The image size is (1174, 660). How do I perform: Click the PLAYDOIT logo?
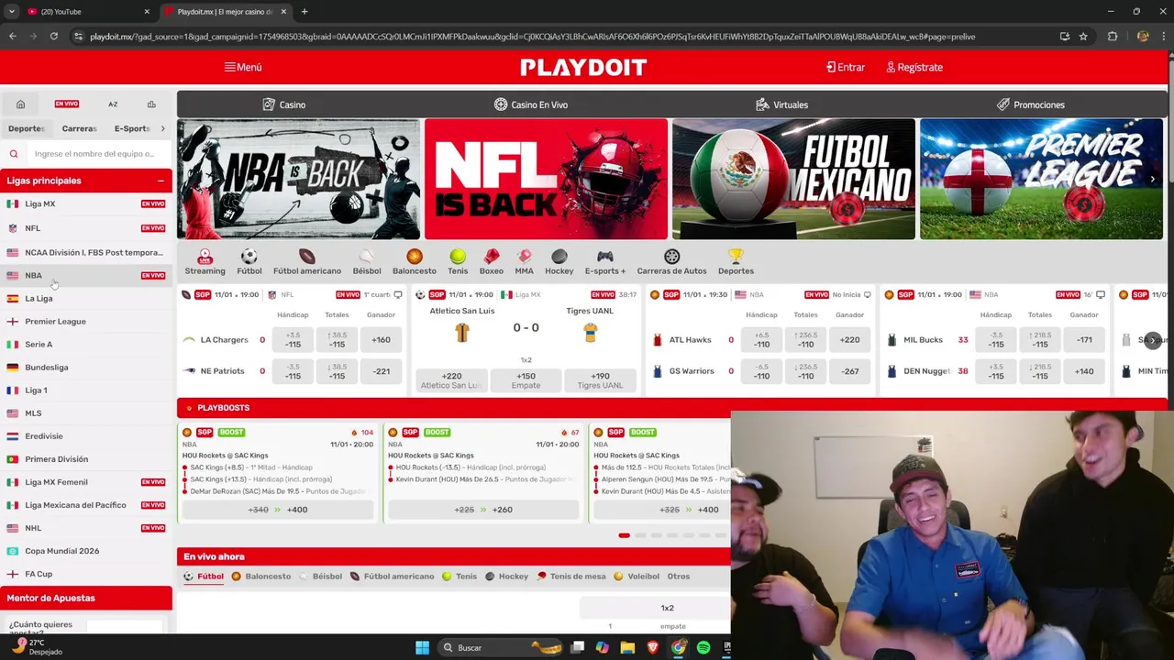pos(583,67)
